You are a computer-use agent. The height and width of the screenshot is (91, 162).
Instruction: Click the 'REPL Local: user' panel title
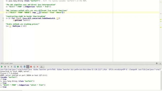(7, 63)
